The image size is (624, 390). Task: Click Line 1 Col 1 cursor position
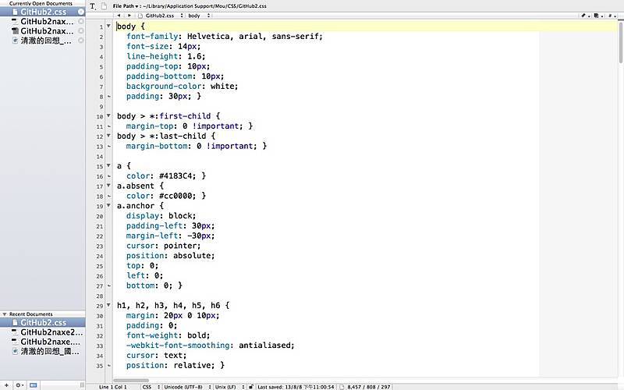pos(112,387)
